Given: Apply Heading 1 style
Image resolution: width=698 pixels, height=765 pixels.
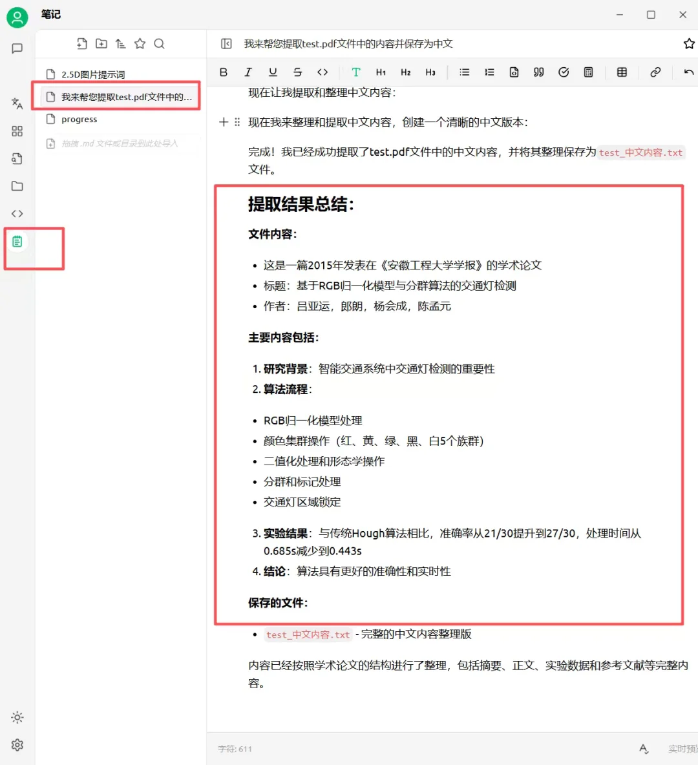Looking at the screenshot, I should tap(381, 72).
